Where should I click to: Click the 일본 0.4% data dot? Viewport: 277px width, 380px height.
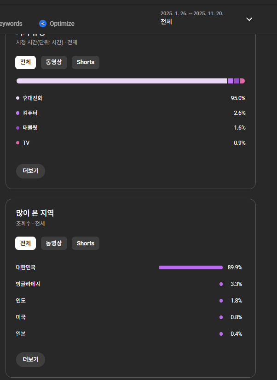[221, 334]
